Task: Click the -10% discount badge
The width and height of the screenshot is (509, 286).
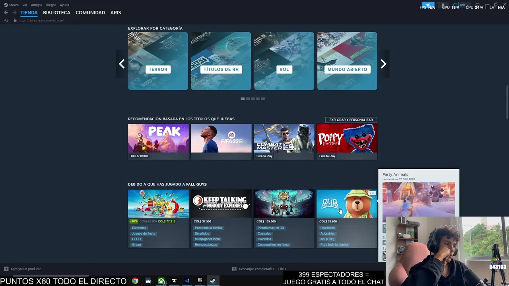Action: (x=134, y=221)
